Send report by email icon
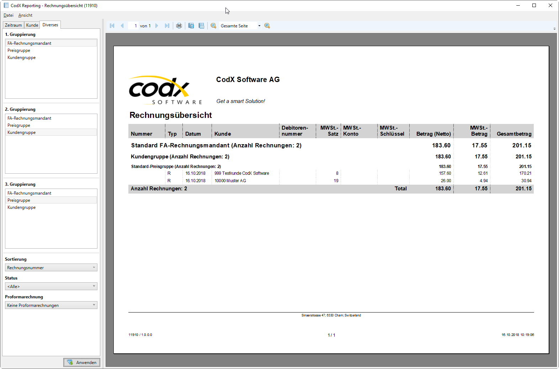Screen dimensions: 559x369 (x=201, y=26)
